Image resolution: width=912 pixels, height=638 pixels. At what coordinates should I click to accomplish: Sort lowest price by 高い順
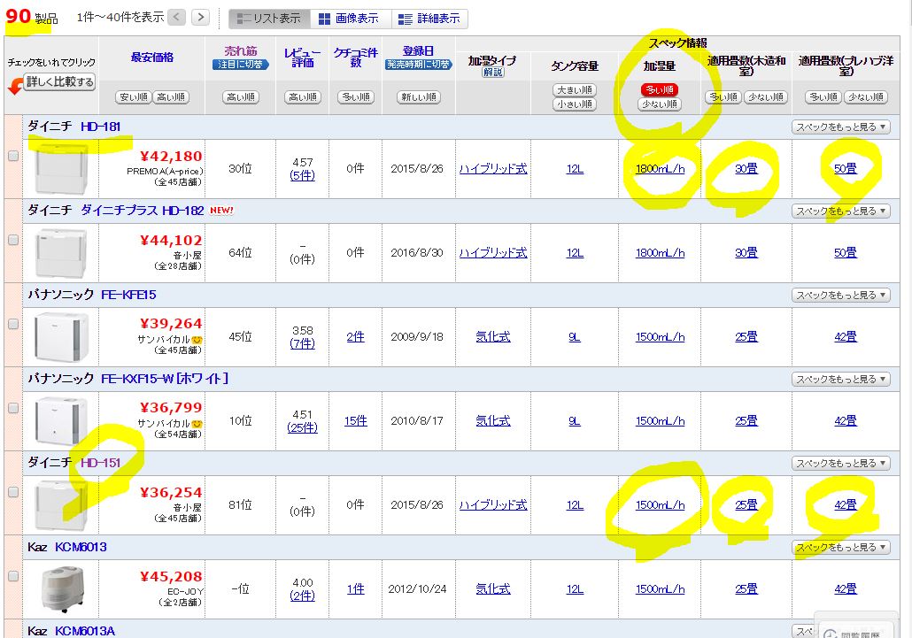point(171,97)
